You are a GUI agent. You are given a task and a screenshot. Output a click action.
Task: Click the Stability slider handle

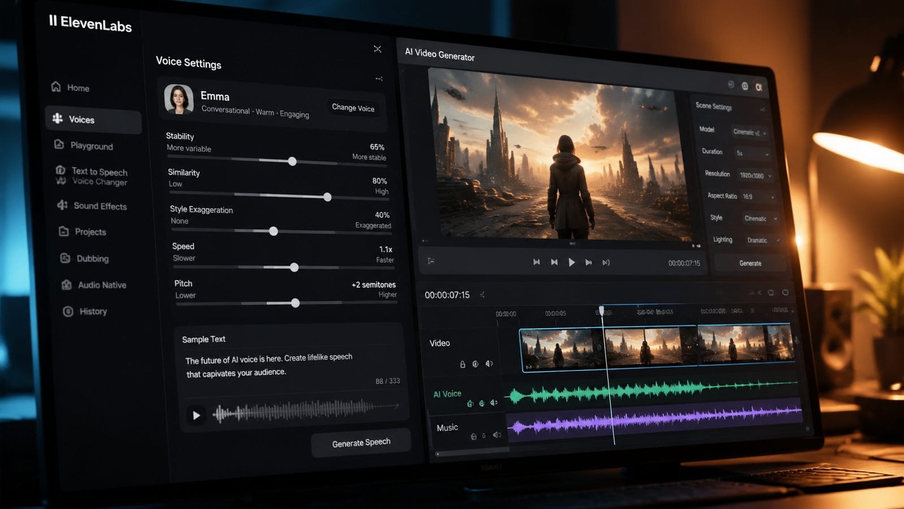pos(292,161)
